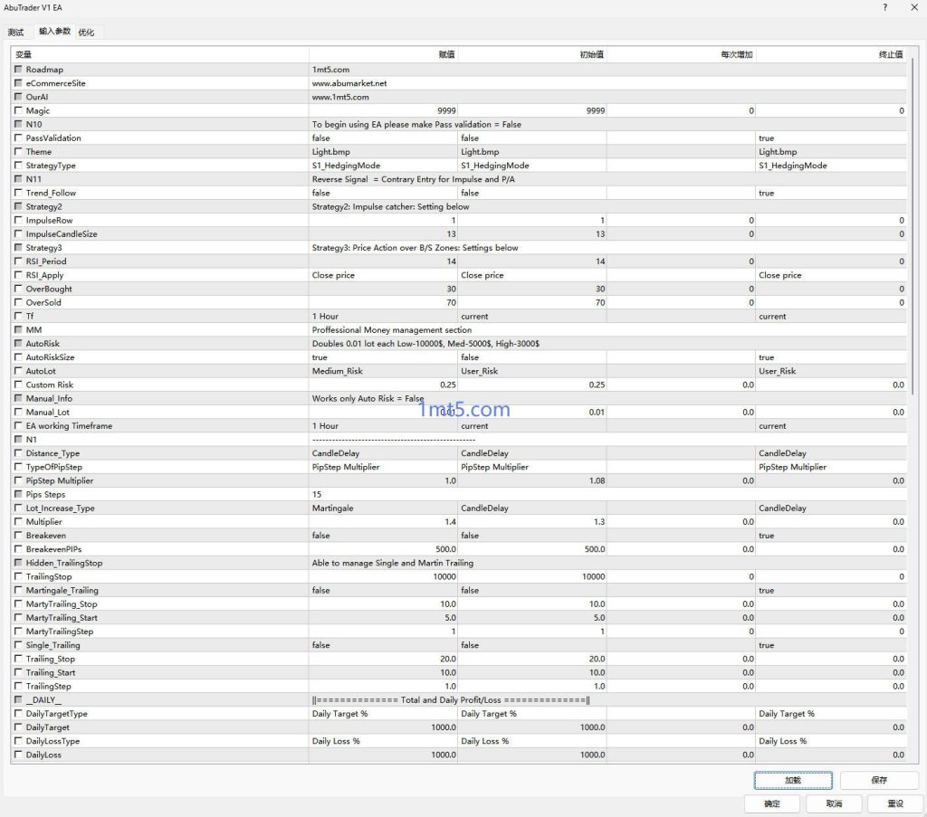Tick the checkbox for RSI_Period

tap(18, 261)
